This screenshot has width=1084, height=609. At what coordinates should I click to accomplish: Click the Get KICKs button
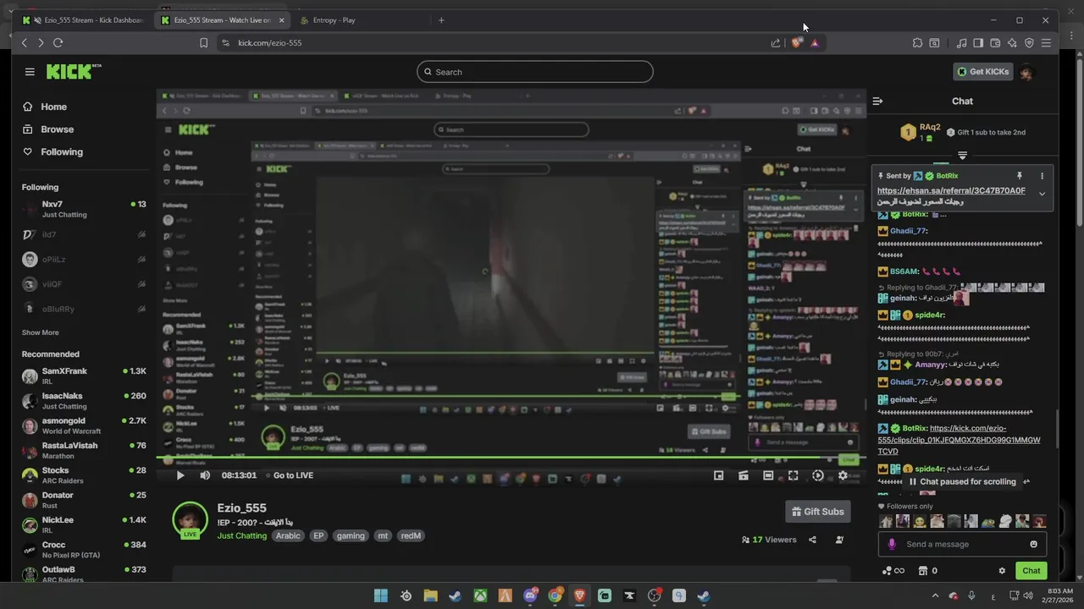[x=983, y=72]
